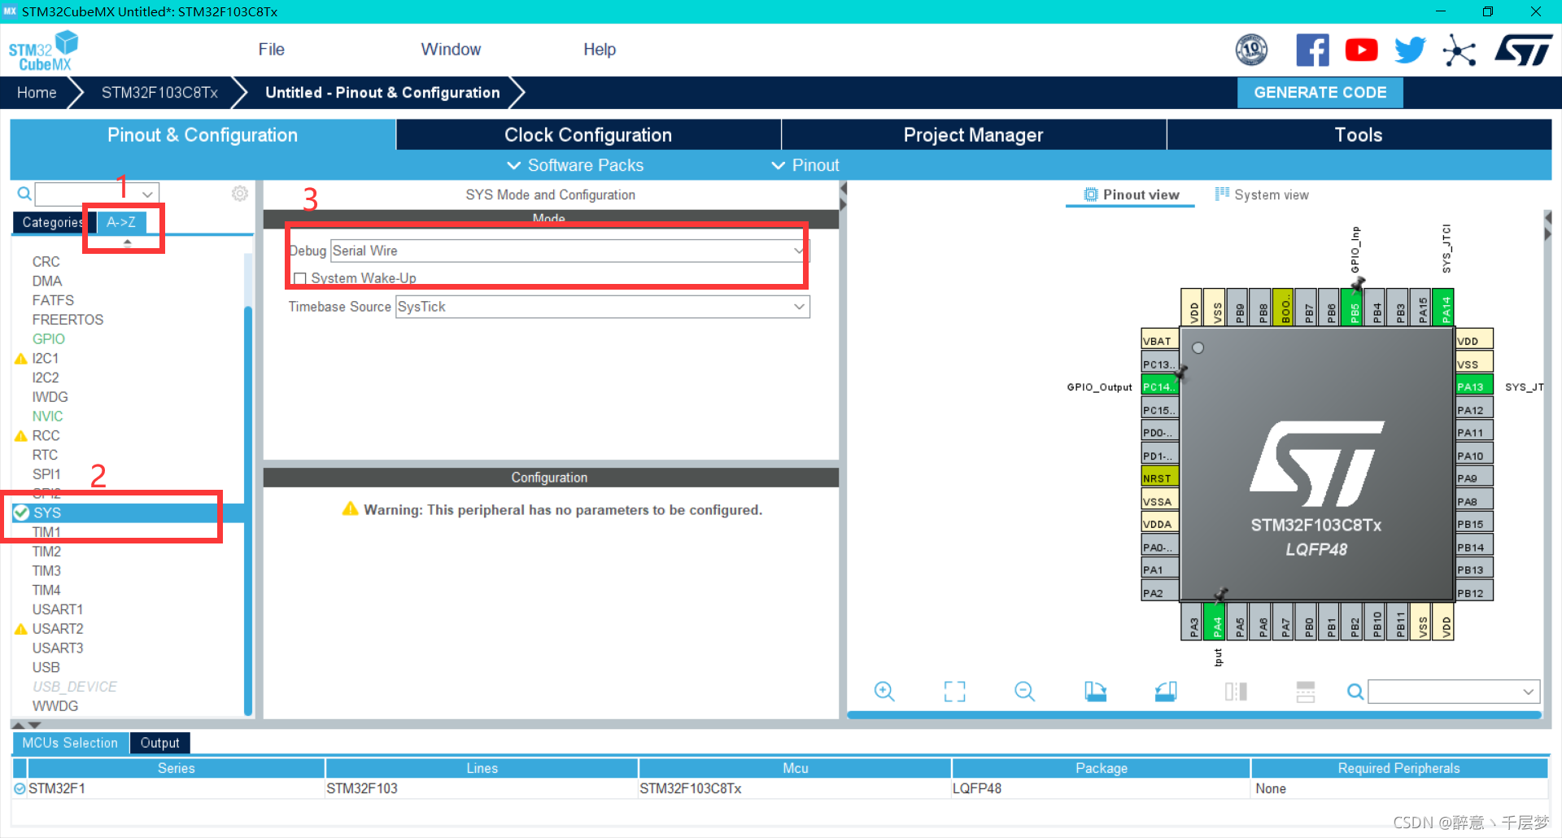Open the peripheral search dropdown arrow

[147, 194]
